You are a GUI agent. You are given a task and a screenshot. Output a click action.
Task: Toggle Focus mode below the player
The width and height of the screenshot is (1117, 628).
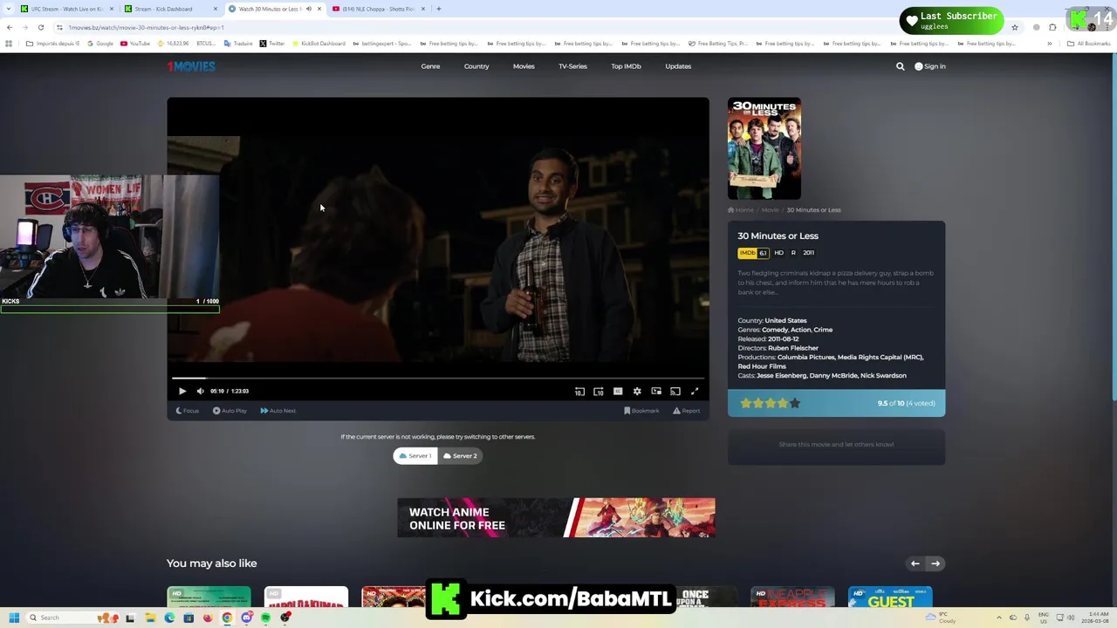[x=188, y=411]
